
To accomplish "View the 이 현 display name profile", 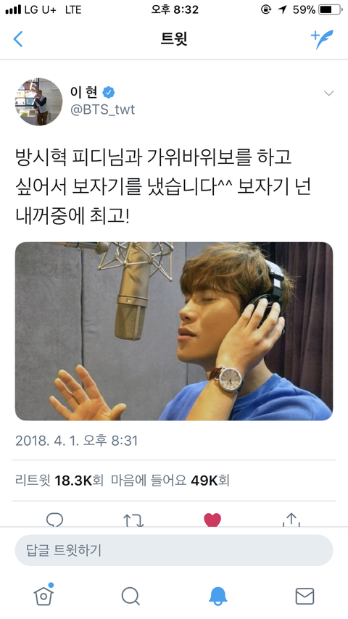I will [84, 92].
